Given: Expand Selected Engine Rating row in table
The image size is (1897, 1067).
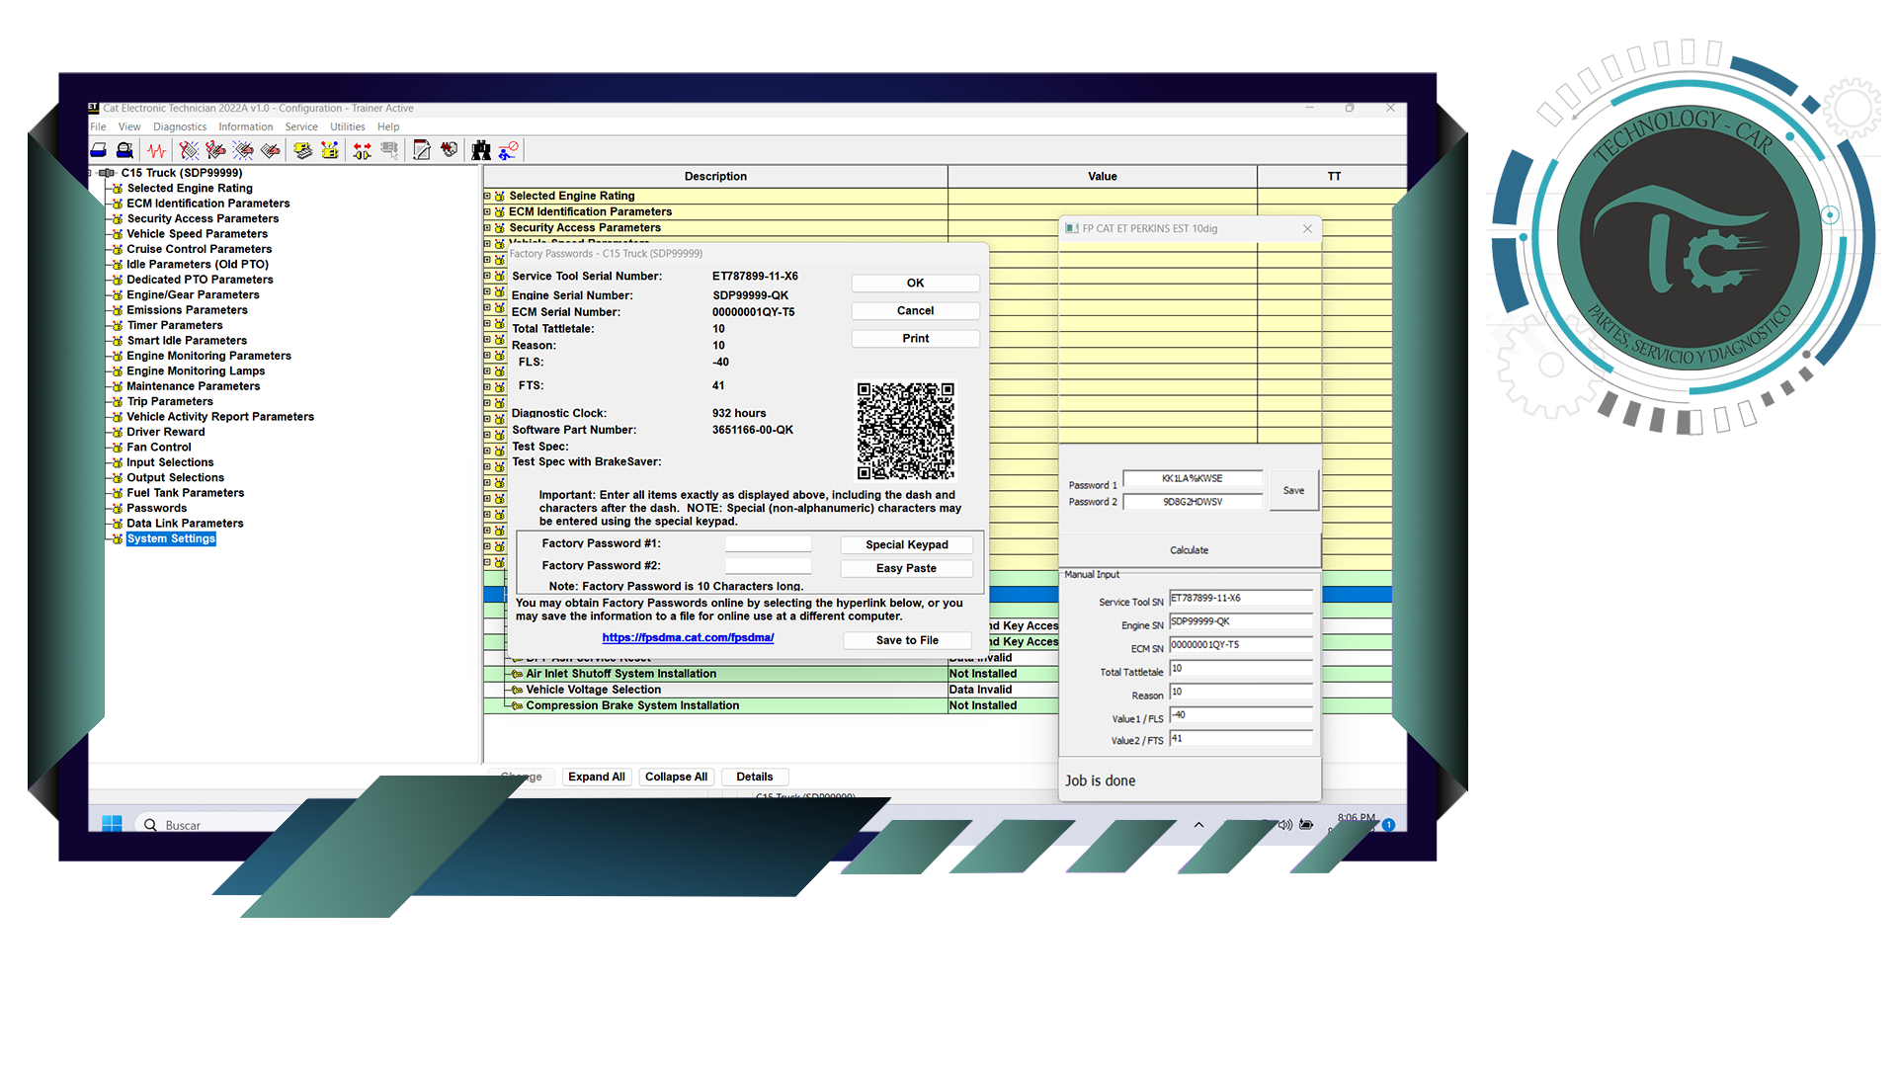Looking at the screenshot, I should (487, 196).
